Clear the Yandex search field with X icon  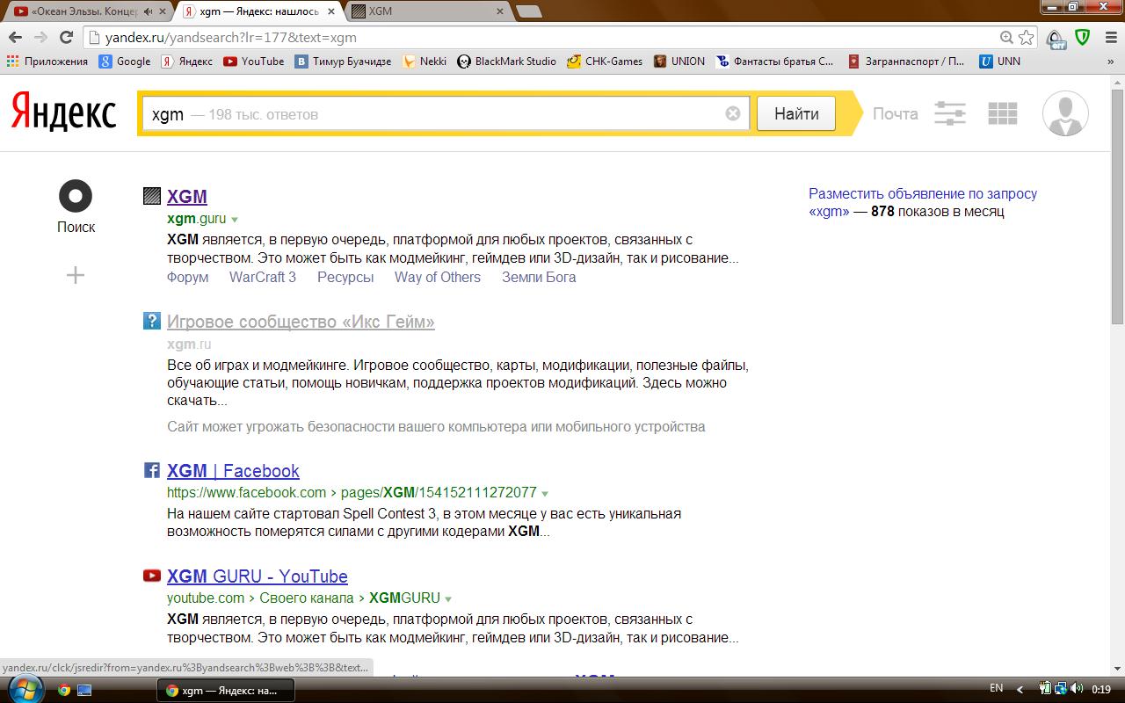pyautogui.click(x=733, y=113)
